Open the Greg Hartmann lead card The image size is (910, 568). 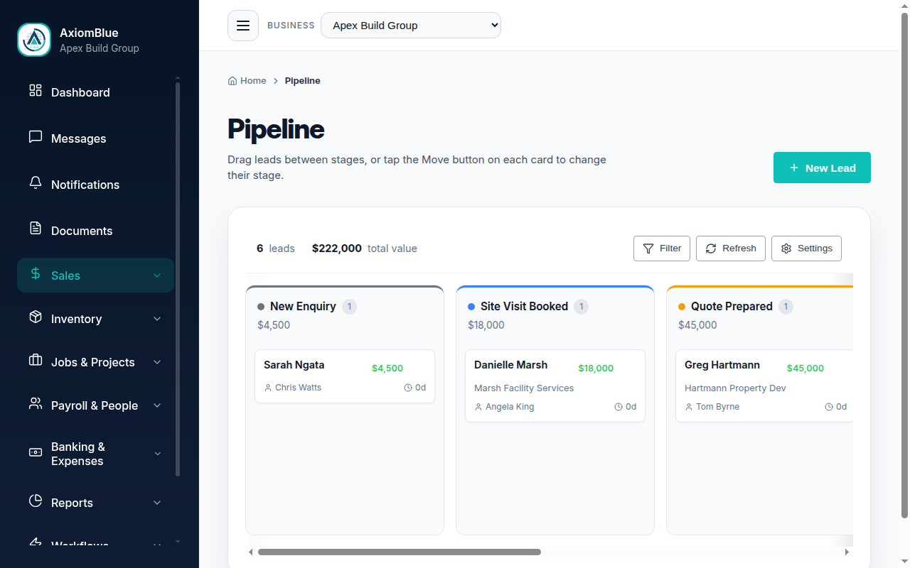(x=764, y=386)
